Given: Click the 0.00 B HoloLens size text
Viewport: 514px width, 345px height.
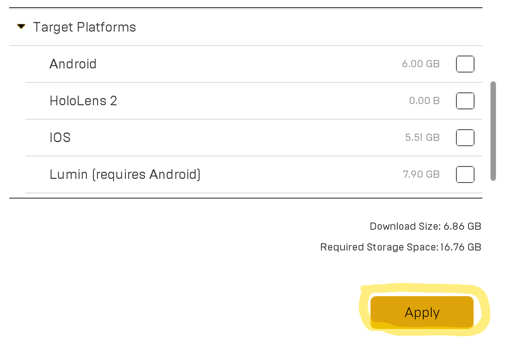Looking at the screenshot, I should (424, 101).
